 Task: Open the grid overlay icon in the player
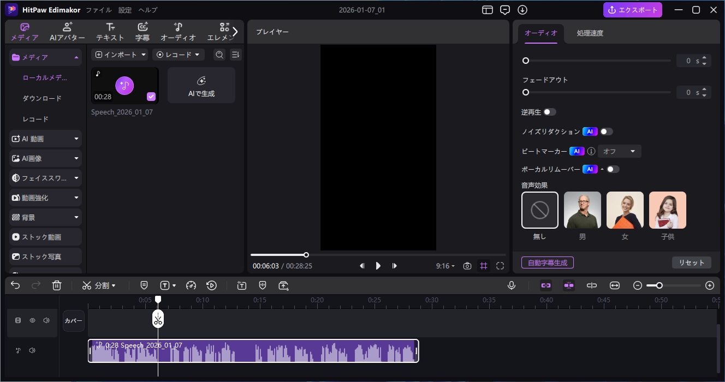[484, 266]
